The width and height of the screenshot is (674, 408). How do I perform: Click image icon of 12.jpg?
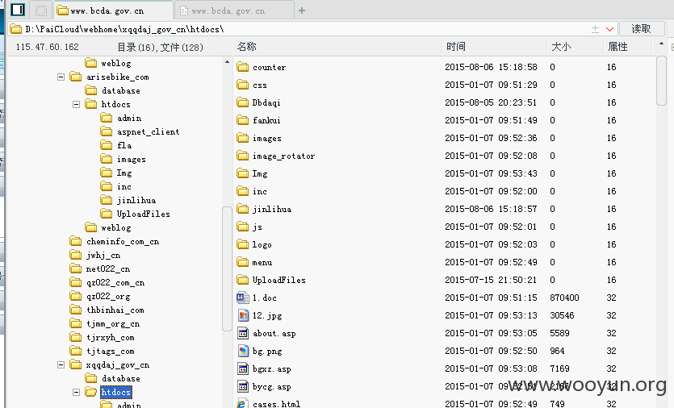tap(243, 315)
